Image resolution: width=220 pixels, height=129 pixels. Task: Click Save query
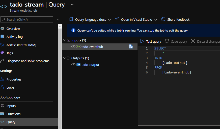pos(179,42)
